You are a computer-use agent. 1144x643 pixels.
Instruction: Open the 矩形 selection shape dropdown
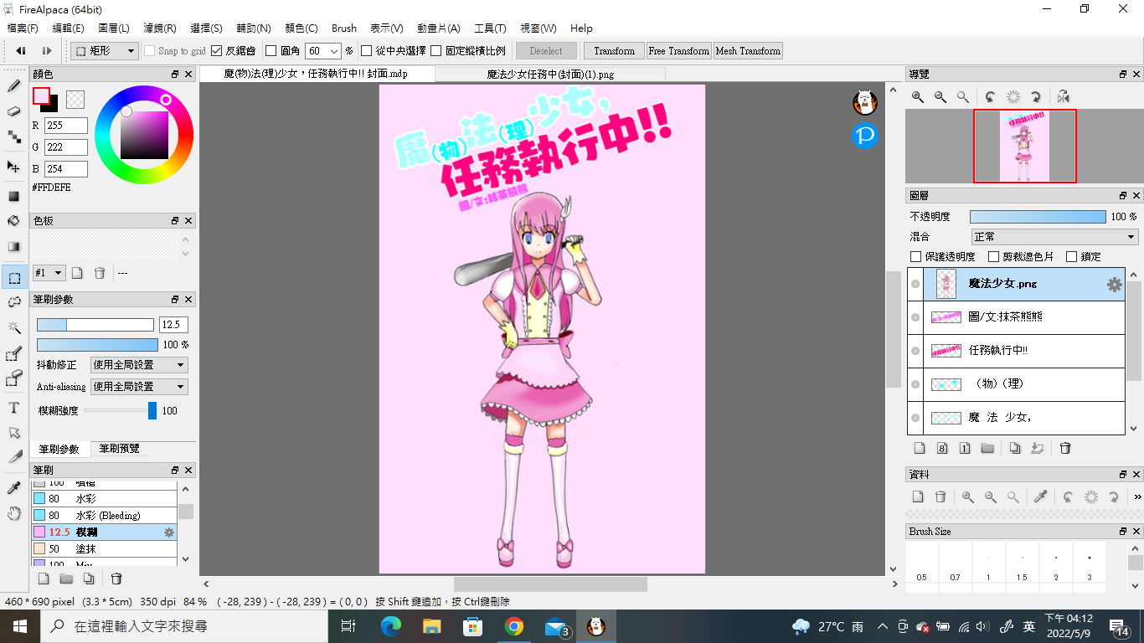105,51
